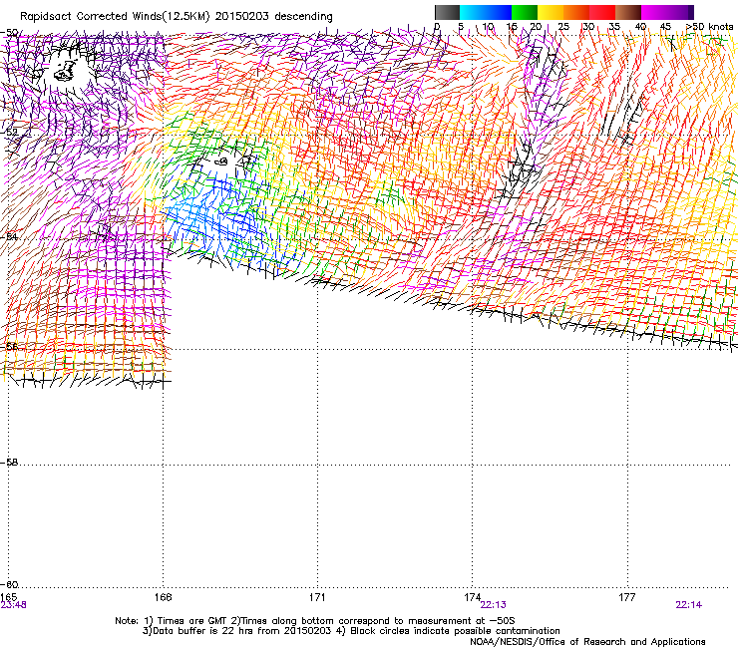The width and height of the screenshot is (738, 648).
Task: Click the 22:14 swath time label
Action: pos(688,605)
